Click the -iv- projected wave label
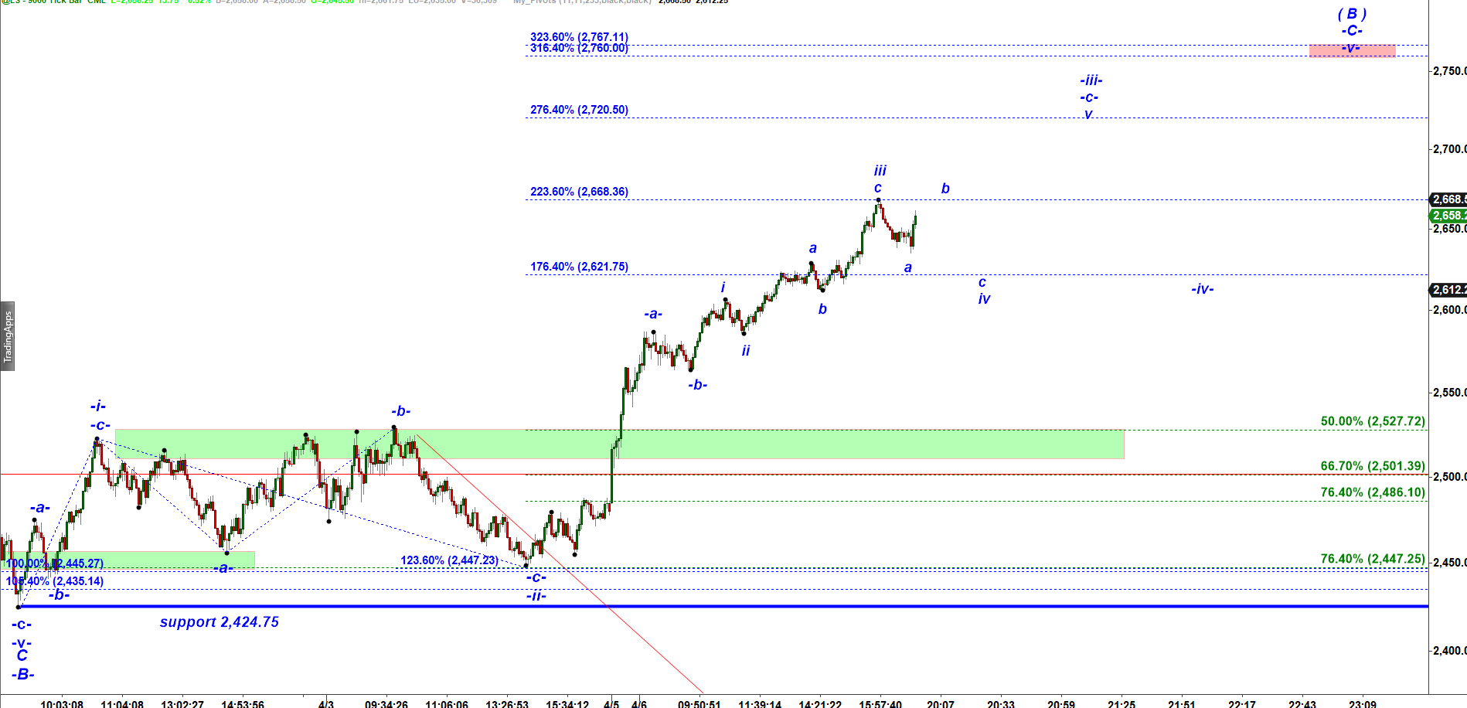 point(1202,289)
